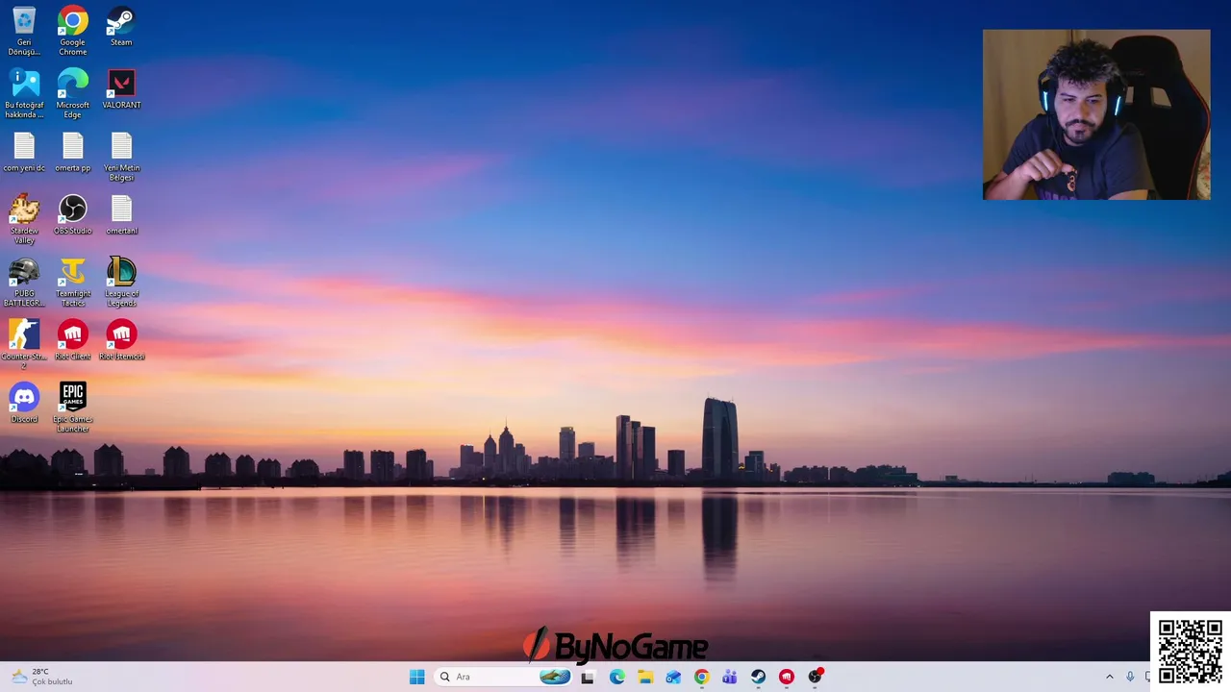Select the Geri Dönüşüm recycle bin icon

[24, 32]
